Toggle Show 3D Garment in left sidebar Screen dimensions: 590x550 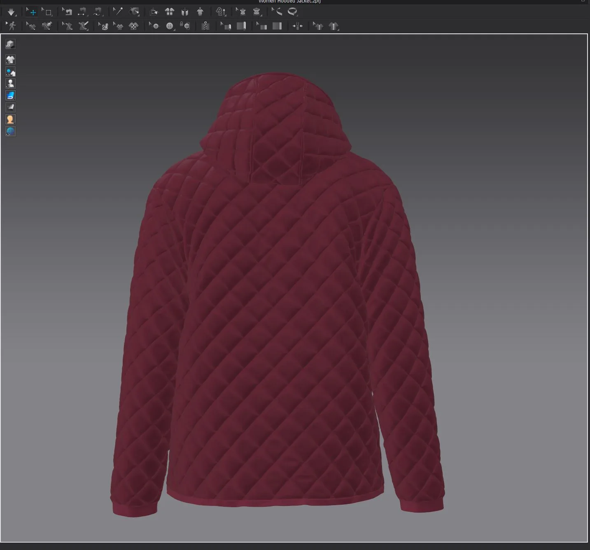(x=10, y=60)
